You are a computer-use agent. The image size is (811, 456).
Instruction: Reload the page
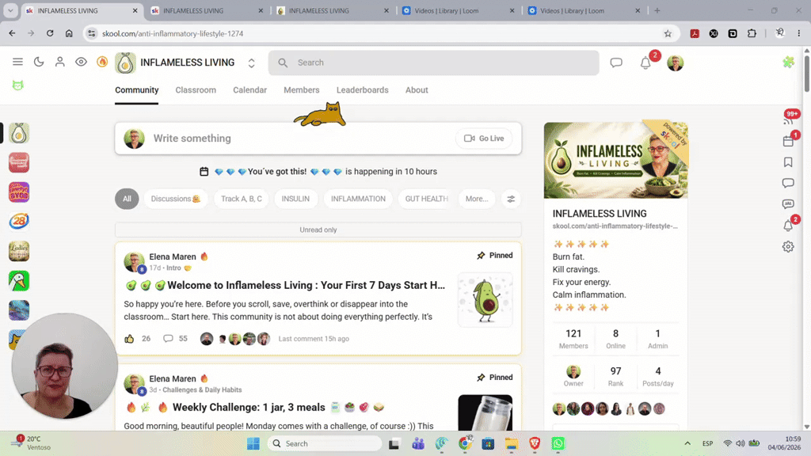pos(50,33)
